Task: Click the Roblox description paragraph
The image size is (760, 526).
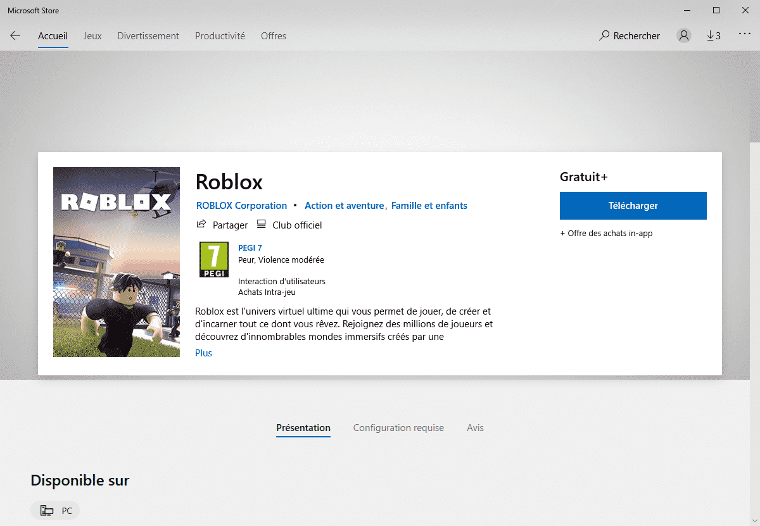Action: (x=344, y=324)
